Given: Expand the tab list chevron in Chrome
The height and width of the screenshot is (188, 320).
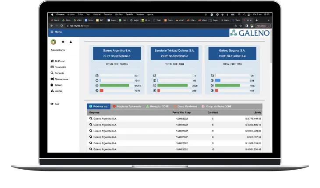Looking at the screenshot, I should [269, 21].
